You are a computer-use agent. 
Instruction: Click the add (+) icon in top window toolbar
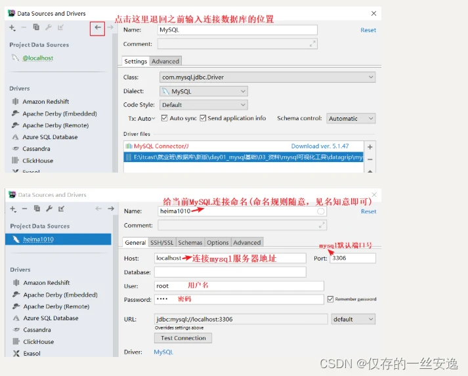tap(12, 28)
